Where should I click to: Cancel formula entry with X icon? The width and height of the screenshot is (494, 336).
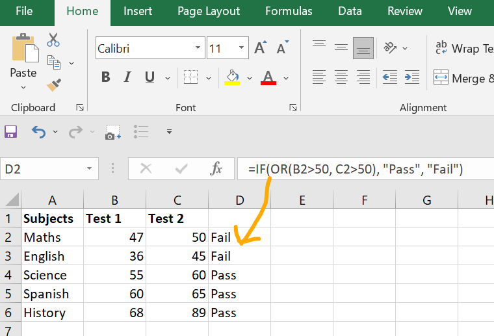pyautogui.click(x=146, y=169)
